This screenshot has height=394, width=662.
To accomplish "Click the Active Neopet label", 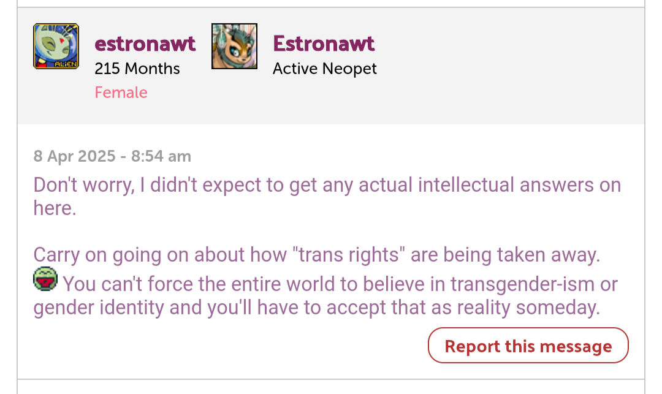I will coord(325,69).
